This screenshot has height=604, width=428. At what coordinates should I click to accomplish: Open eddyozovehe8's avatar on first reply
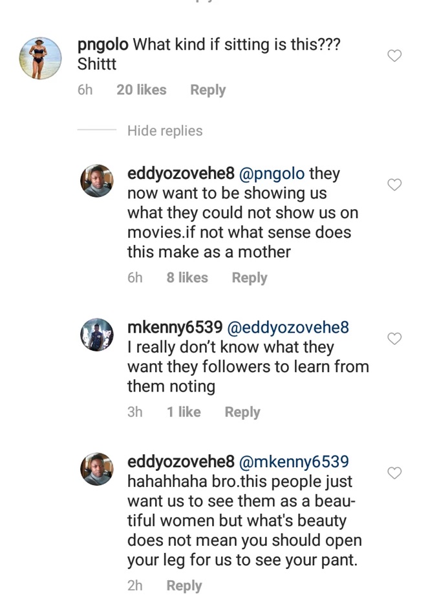(x=97, y=180)
